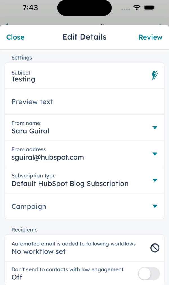The image size is (169, 285).
Task: Tap the Campaign row label
Action: (29, 207)
